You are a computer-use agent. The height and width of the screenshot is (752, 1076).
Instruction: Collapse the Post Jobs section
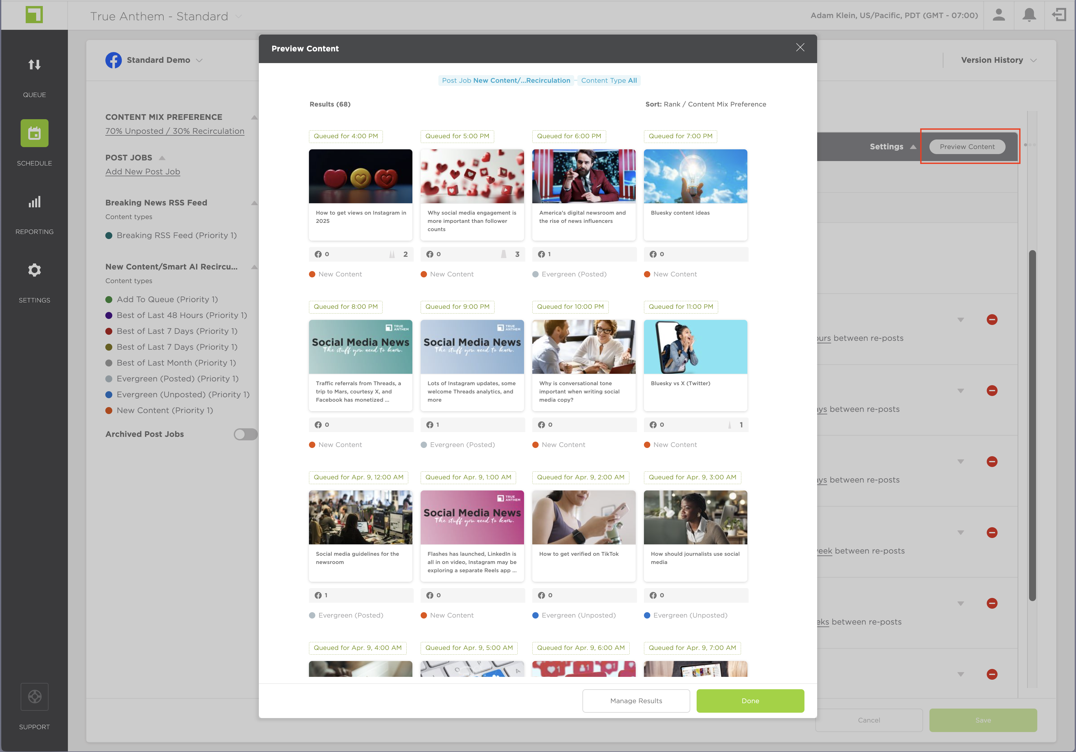click(162, 158)
